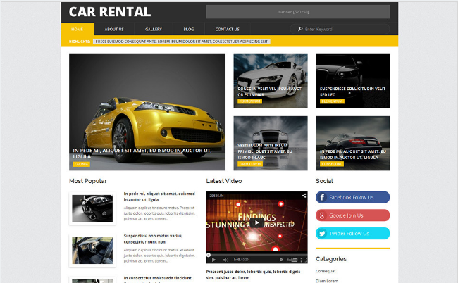Screen dimensions: 458x283
Task: Open the white sports car article
Action: point(271,80)
